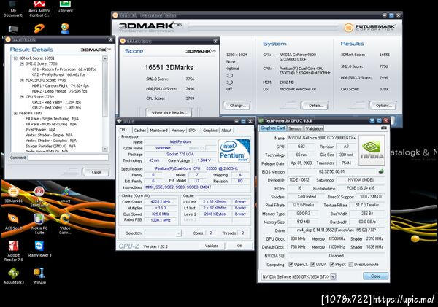This screenshot has height=307, width=438.
Task: Launch the Video Conv... desktop shortcut
Action: coord(65,224)
